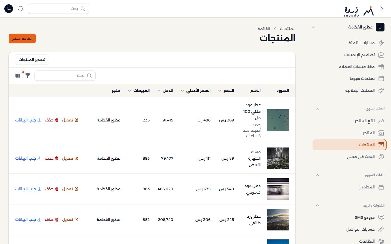The image size is (391, 244).
Task: Click icon for المحامين
Action: tap(381, 187)
